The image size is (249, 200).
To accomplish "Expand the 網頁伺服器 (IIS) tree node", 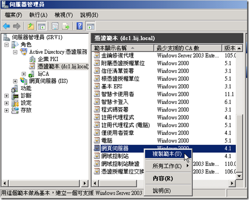I will point(15,81).
